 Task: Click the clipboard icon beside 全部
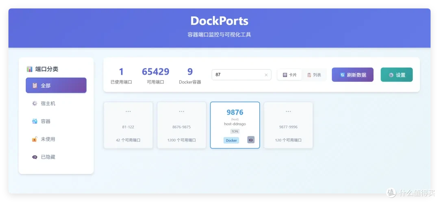35,86
